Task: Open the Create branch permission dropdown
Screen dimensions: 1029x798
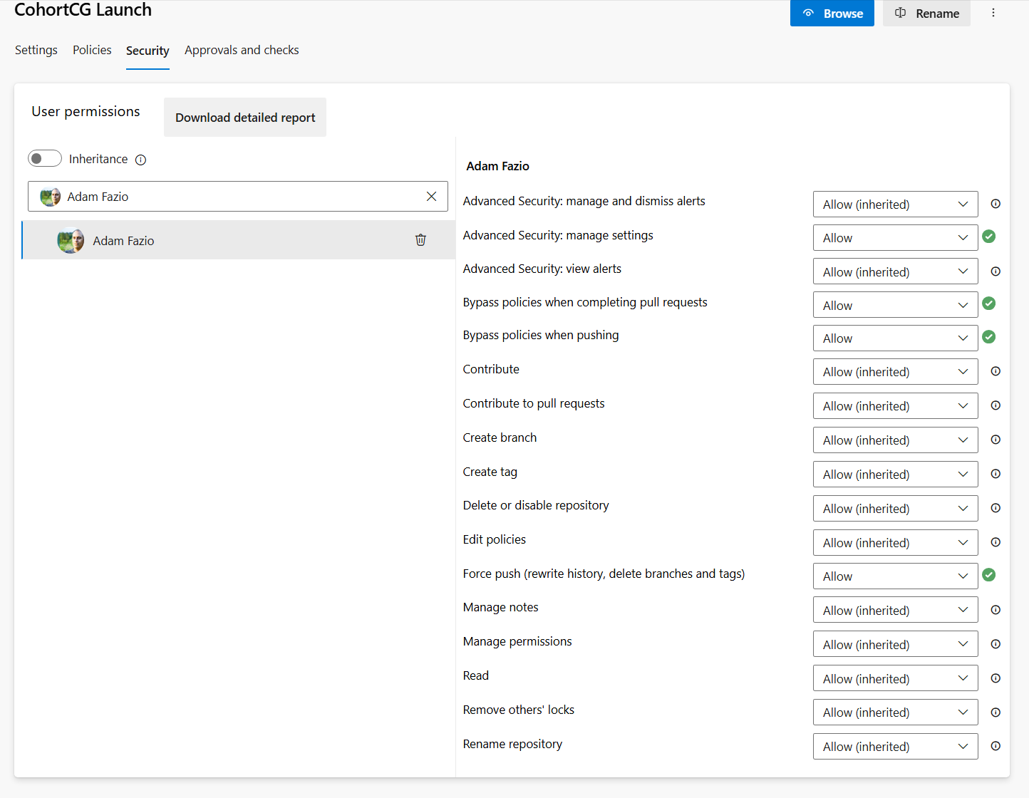Action: click(895, 440)
